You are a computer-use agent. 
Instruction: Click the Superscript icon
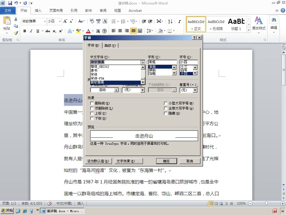[x=61, y=31]
